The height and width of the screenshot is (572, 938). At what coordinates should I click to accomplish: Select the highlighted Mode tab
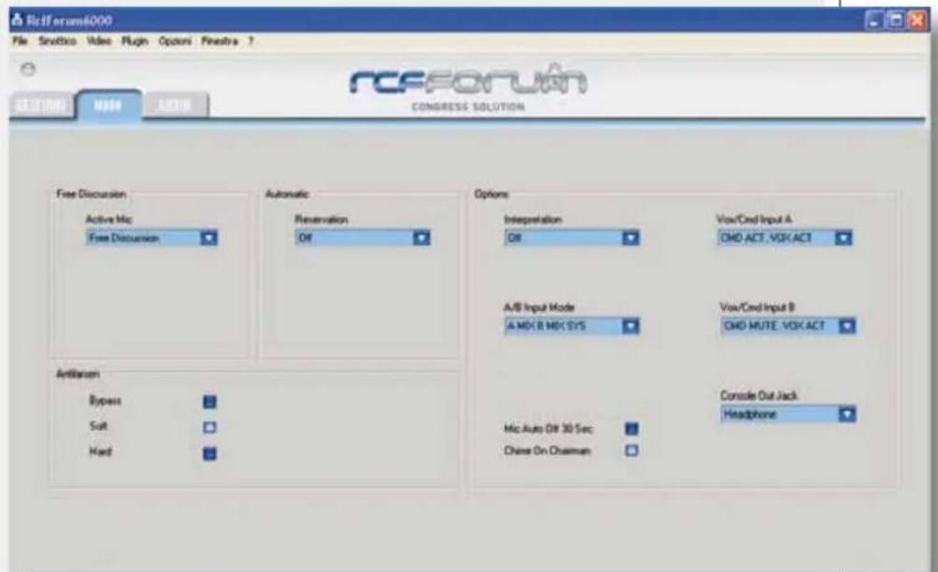108,106
